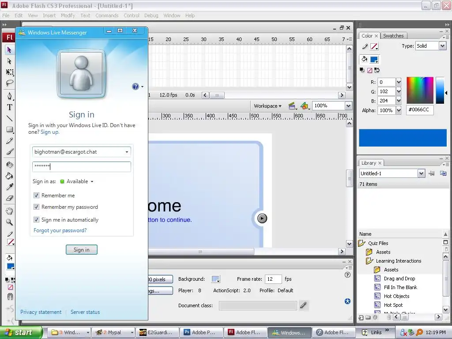Select the Pencil tool
452x339 pixels.
[10, 141]
